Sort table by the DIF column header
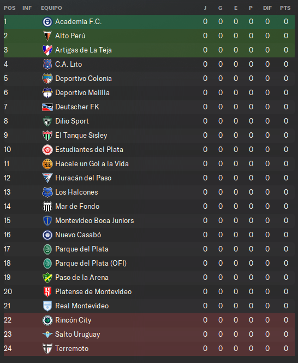Image resolution: width=298 pixels, height=363 pixels. coord(267,8)
